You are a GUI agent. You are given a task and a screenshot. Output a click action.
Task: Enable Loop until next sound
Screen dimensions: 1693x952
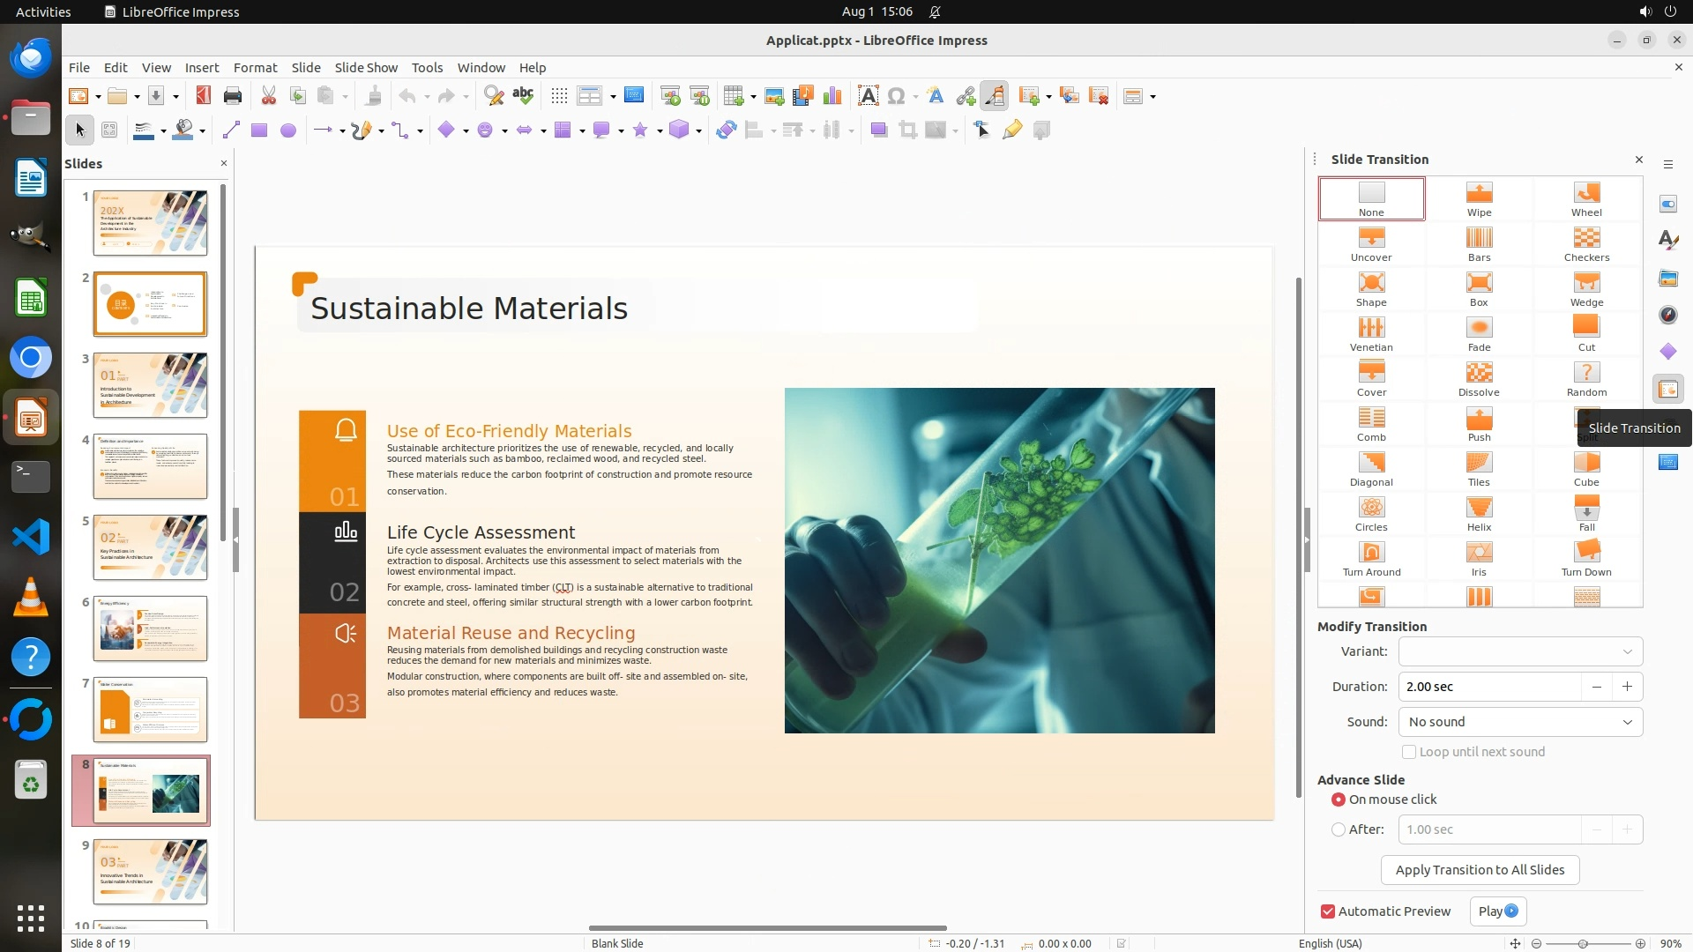[1409, 752]
